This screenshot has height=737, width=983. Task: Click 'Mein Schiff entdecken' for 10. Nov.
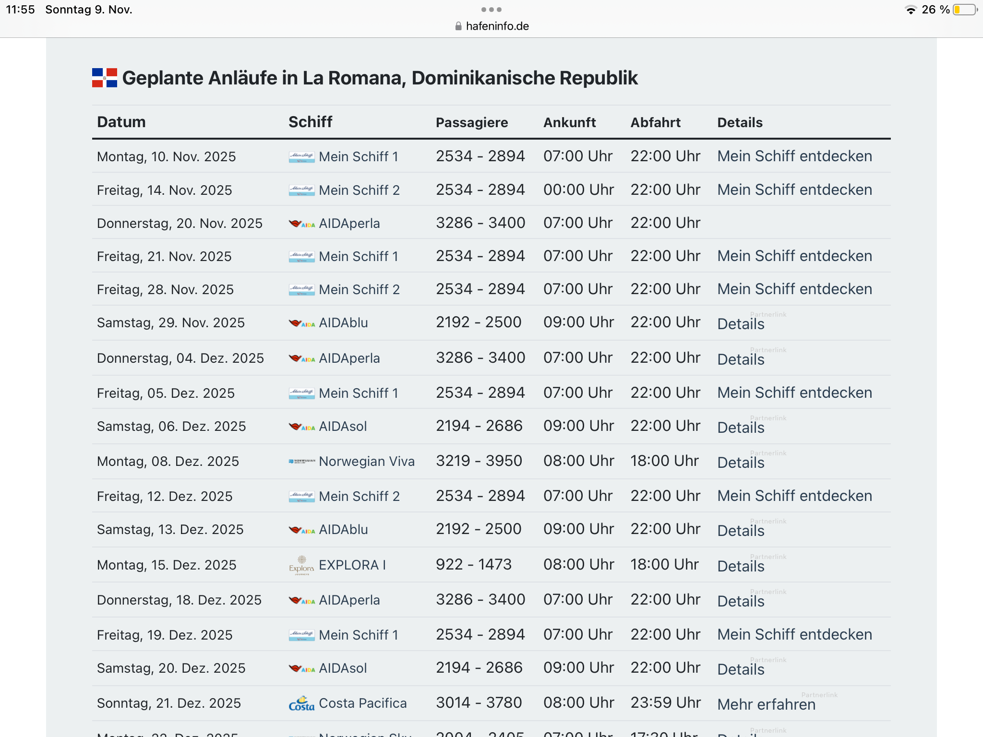[x=794, y=156]
